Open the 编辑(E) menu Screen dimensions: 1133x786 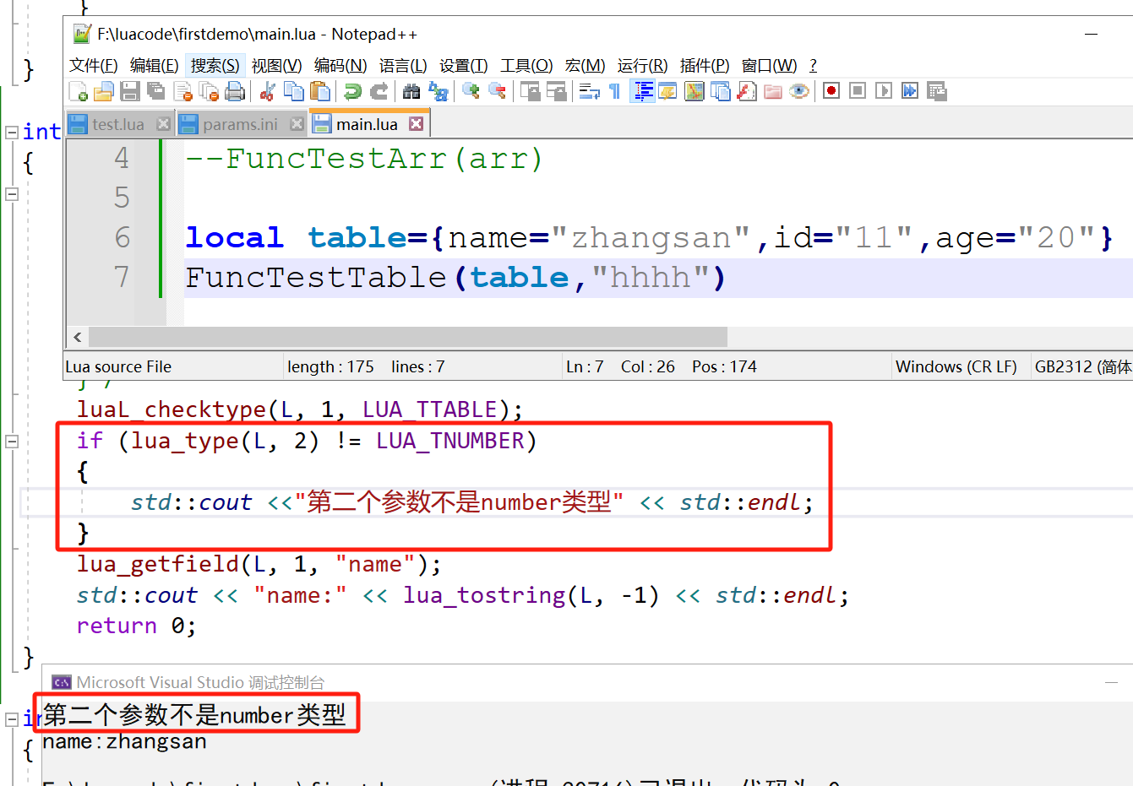point(154,65)
